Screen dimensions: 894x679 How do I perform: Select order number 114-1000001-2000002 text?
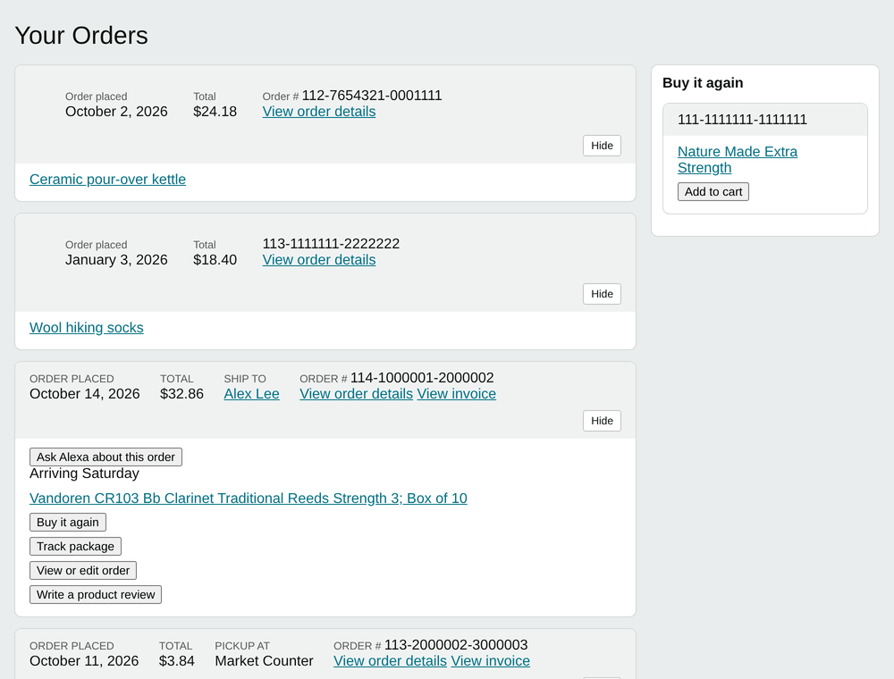click(x=422, y=378)
